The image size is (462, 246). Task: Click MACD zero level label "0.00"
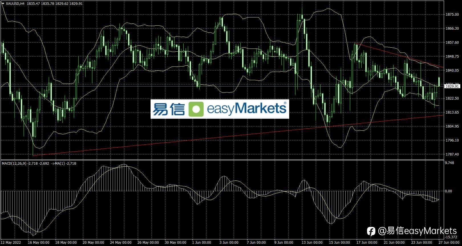click(448, 191)
